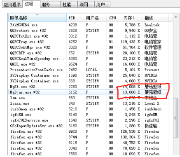This screenshot has width=180, height=157.
Task: Sort by 描述 column header
Action: pos(155,18)
